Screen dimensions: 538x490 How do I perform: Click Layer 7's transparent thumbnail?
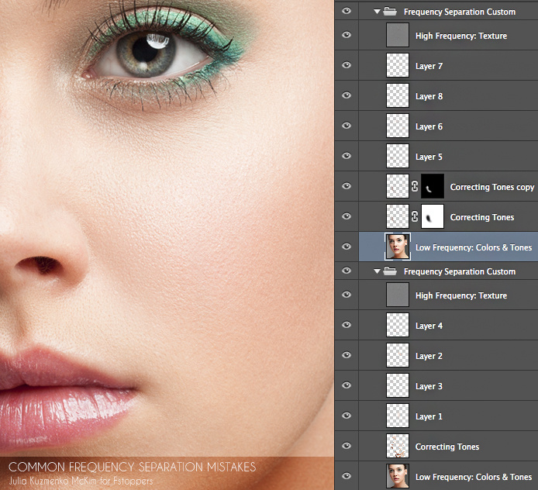coord(398,65)
